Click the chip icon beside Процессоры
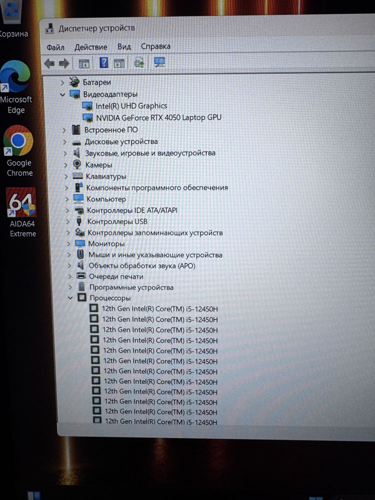Screen dimensions: 375x500 click(82, 297)
